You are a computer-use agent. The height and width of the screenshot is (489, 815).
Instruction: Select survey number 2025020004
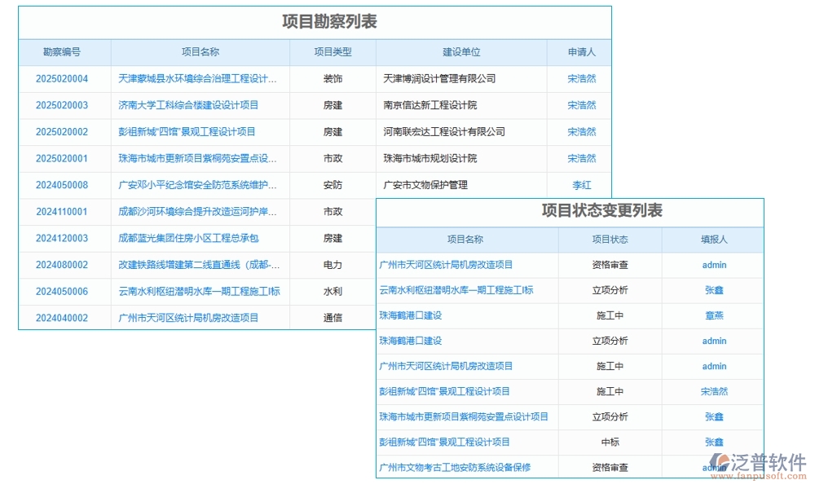pyautogui.click(x=64, y=78)
